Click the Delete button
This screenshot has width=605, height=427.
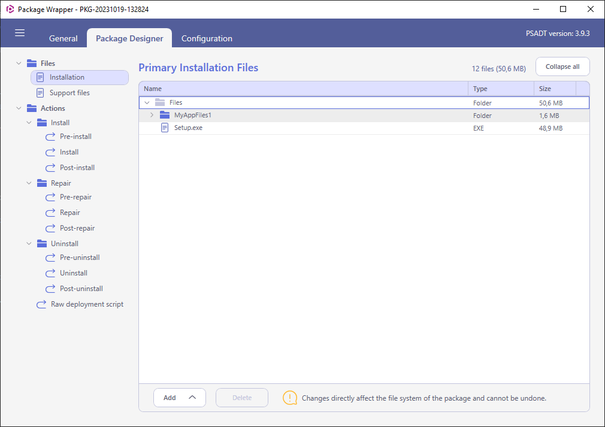[242, 398]
